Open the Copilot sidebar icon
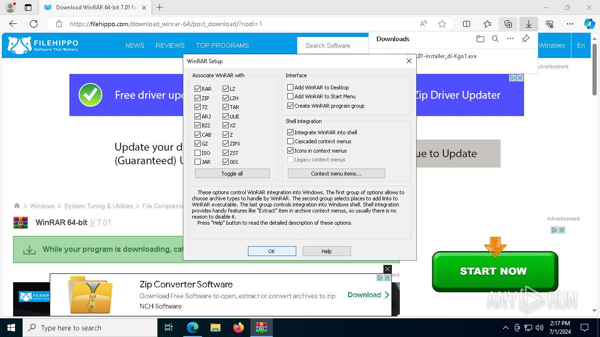The image size is (600, 337). pos(589,24)
